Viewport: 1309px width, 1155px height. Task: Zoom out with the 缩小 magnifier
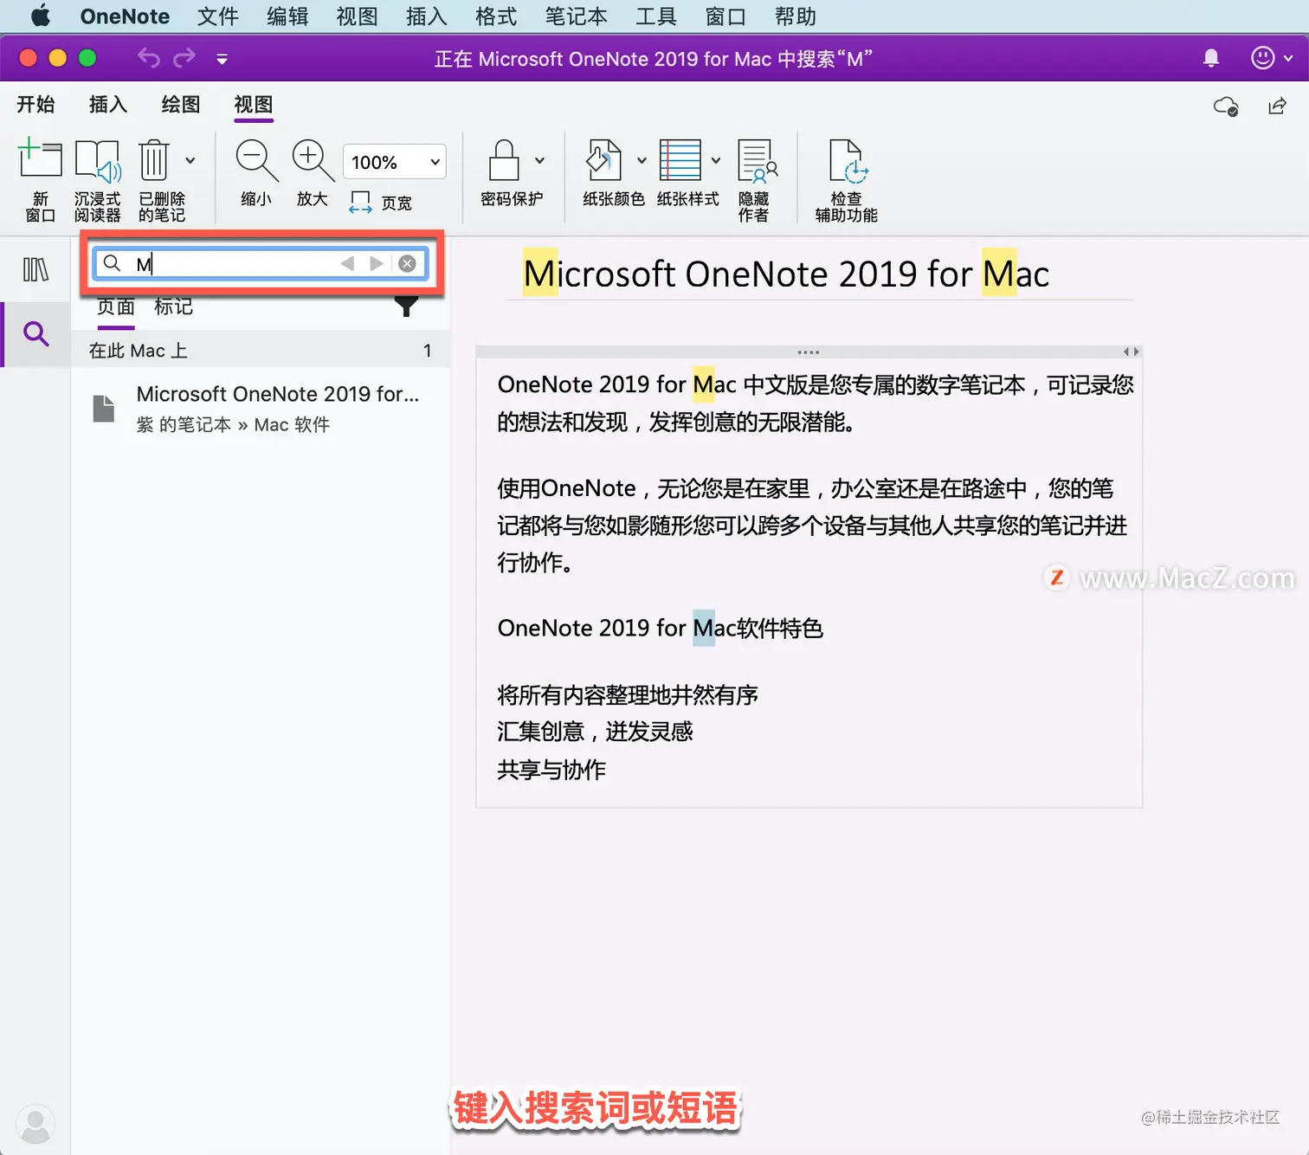256,173
